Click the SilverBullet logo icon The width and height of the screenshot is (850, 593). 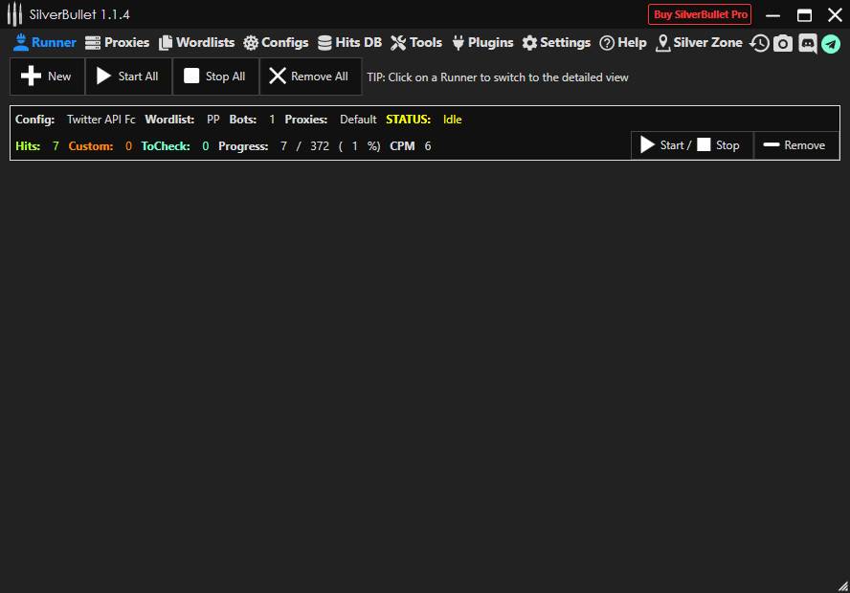(x=14, y=14)
